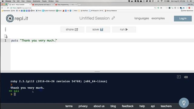Open the History menu
This screenshot has width=194, height=109.
[x=28, y=1]
